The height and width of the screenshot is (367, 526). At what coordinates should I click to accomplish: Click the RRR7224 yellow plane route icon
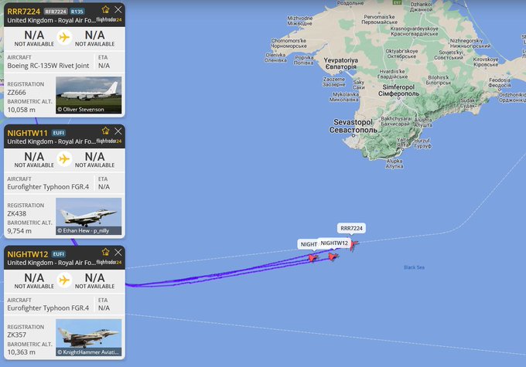pos(64,37)
